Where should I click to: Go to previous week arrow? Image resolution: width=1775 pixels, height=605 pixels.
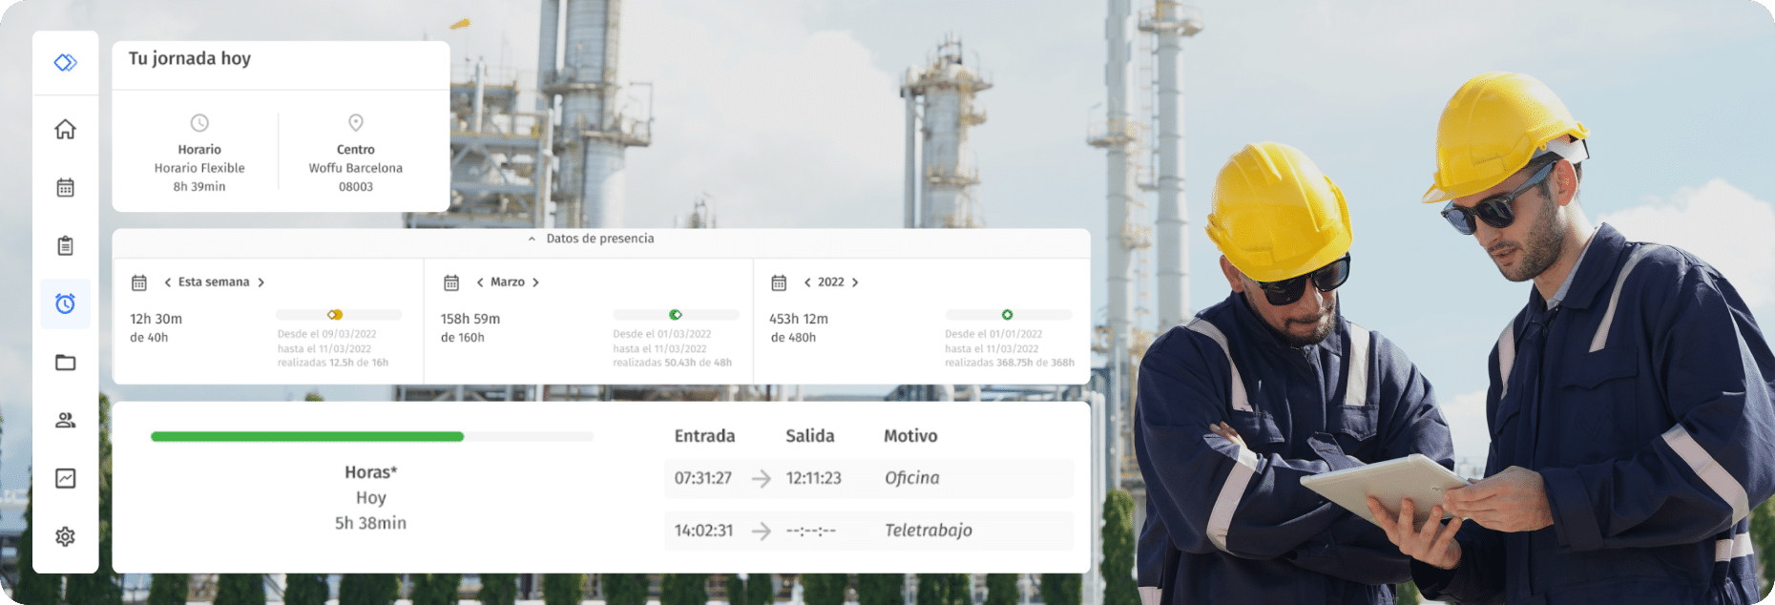point(168,282)
